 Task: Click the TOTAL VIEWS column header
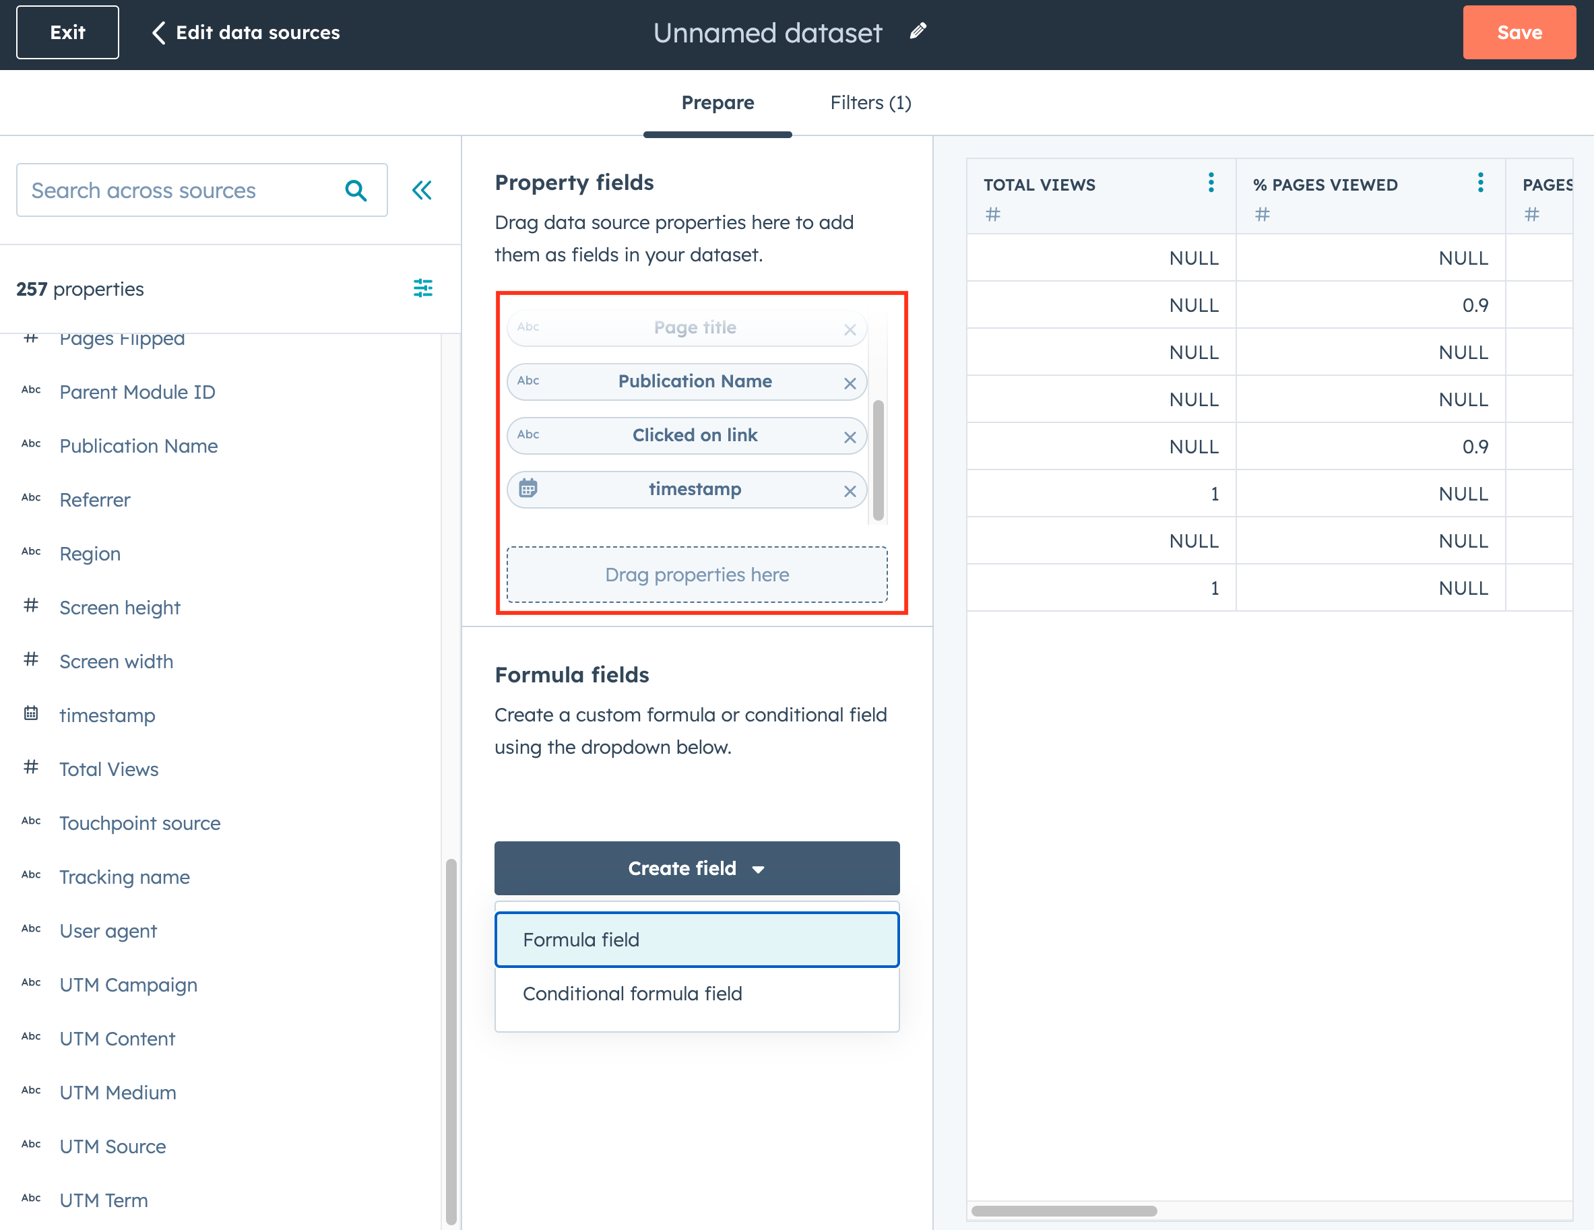(x=1039, y=185)
